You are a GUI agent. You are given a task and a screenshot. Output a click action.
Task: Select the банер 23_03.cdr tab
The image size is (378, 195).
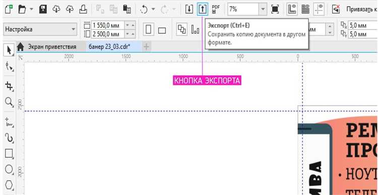click(109, 47)
